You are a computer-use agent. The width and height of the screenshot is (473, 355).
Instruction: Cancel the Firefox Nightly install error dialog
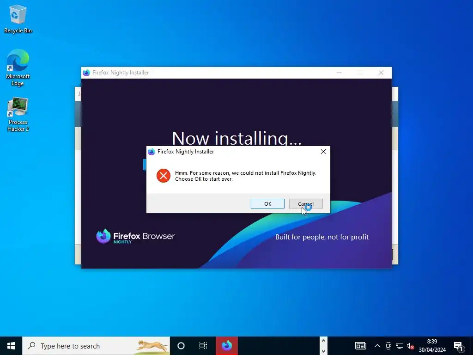(306, 204)
